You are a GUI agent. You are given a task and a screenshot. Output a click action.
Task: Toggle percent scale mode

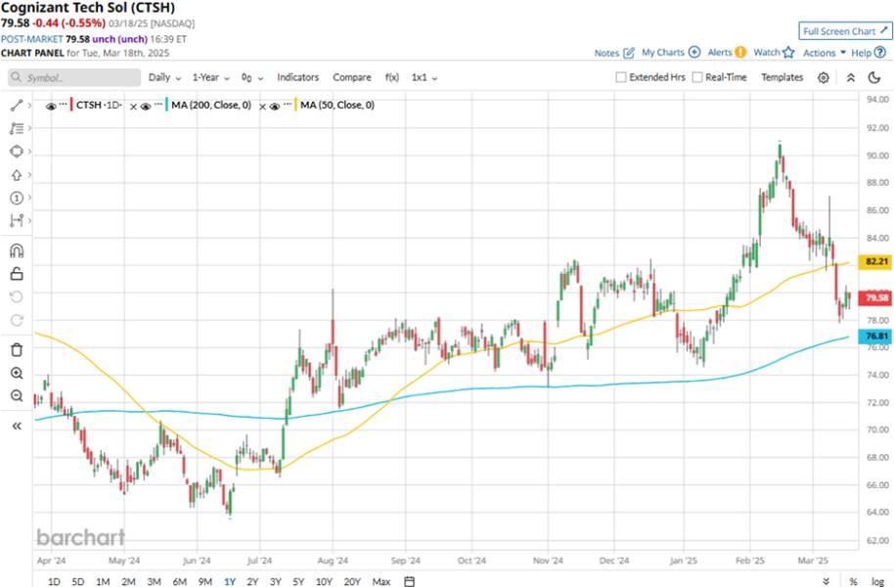pyautogui.click(x=853, y=581)
